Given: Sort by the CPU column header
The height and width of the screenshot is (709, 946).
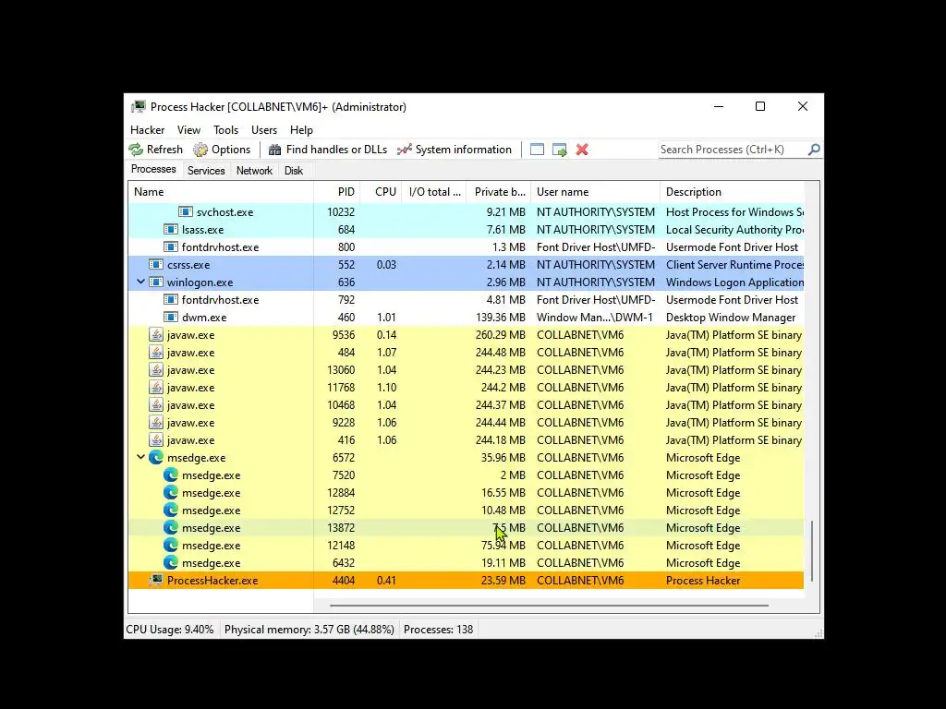Looking at the screenshot, I should [x=381, y=192].
